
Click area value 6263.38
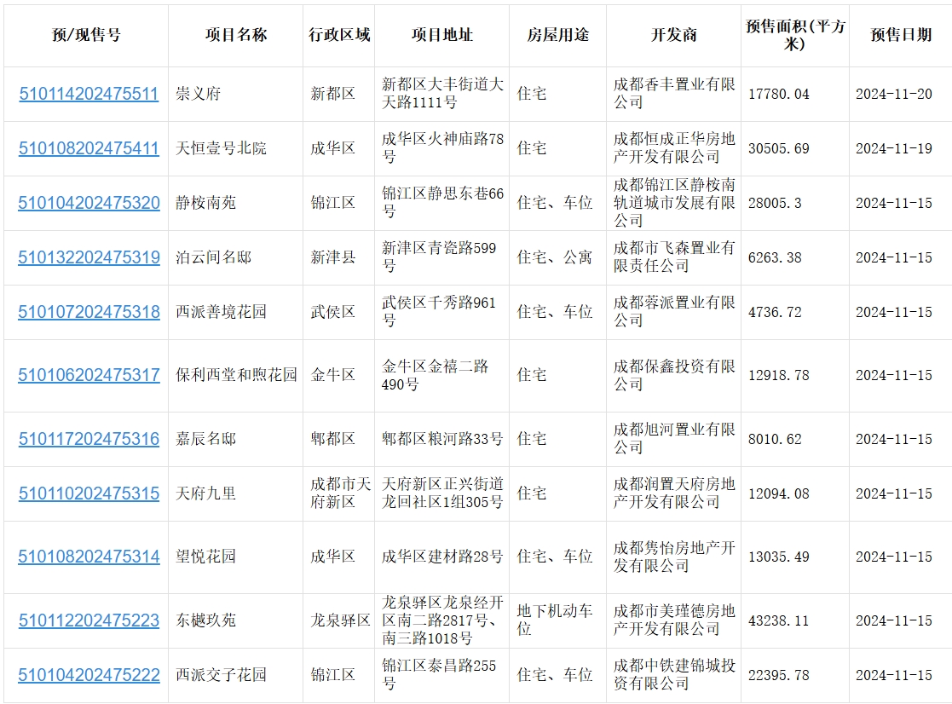click(x=776, y=258)
